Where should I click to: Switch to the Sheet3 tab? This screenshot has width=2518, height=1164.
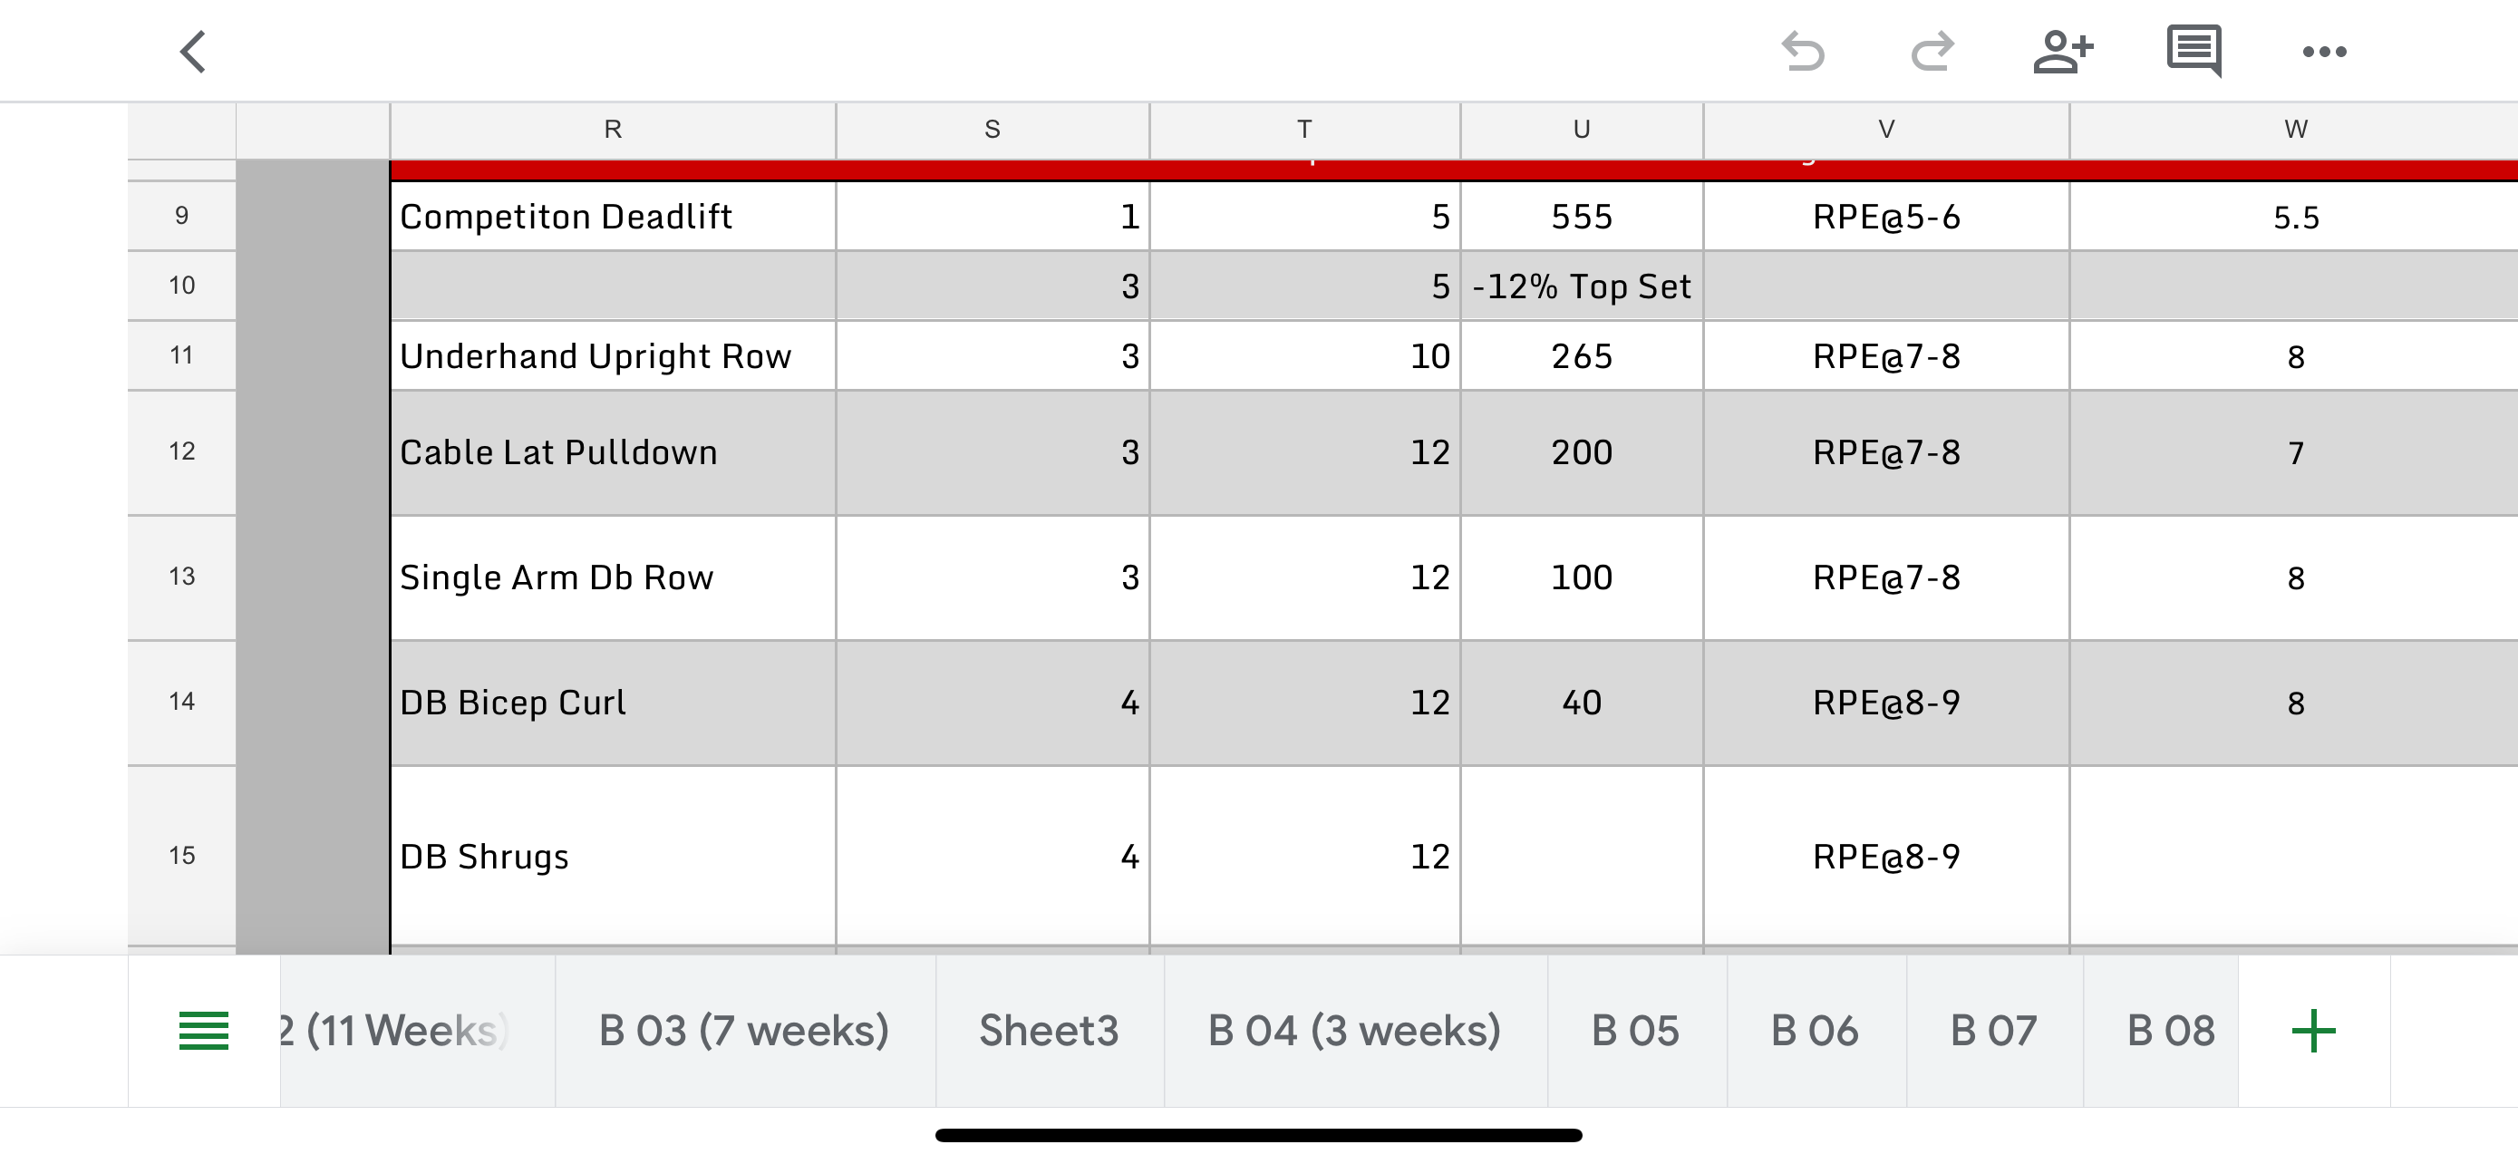[1049, 1031]
